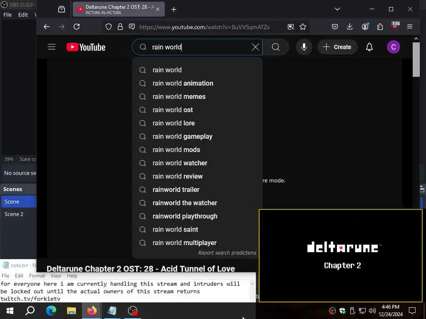Screen dimensions: 426x319
Task: Choose 'rain world watcher' suggestion
Action: click(197, 163)
